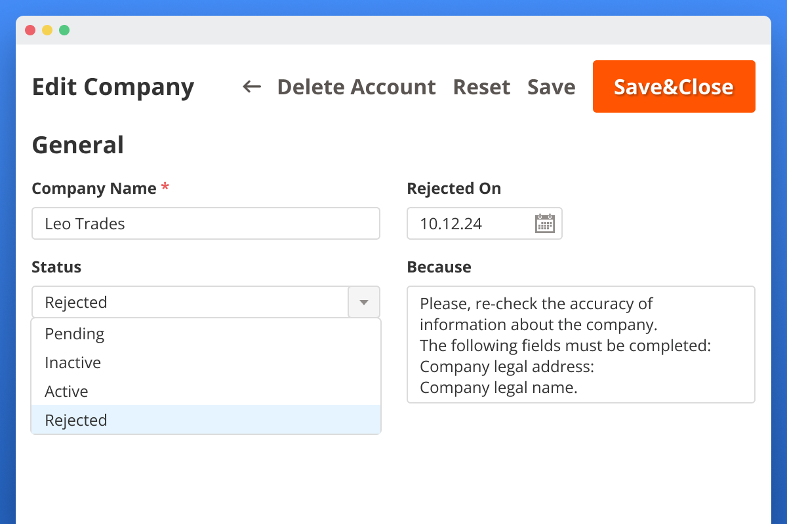Click the Because field label
The height and width of the screenshot is (524, 787).
[439, 267]
